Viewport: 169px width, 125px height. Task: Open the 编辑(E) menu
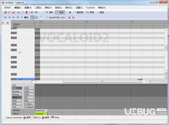18,8
